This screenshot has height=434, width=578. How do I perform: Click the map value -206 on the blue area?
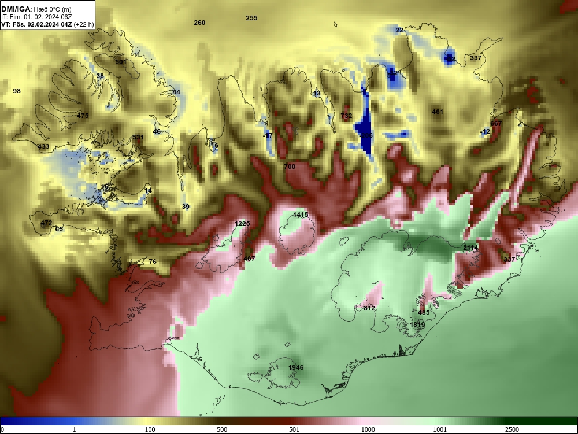click(366, 135)
